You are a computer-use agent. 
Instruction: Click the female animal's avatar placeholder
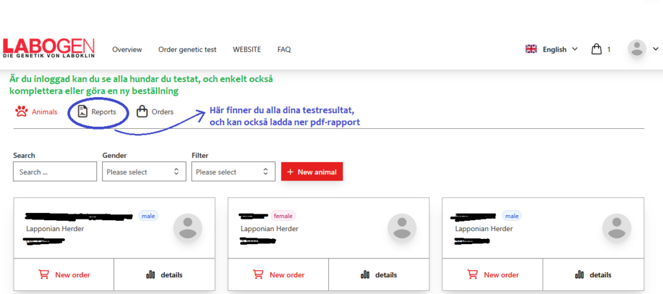click(x=402, y=227)
